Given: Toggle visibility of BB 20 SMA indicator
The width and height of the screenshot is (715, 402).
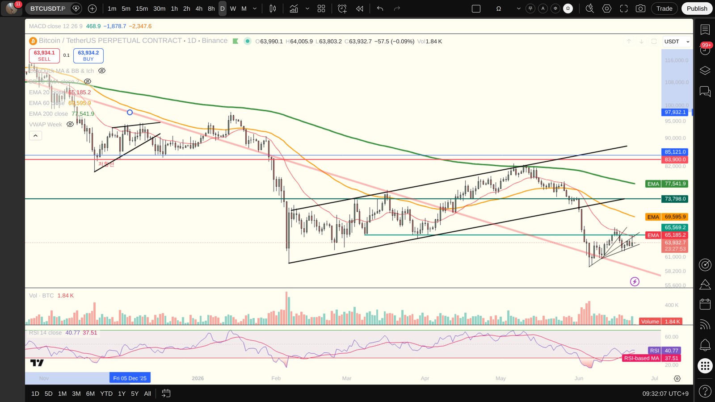Looking at the screenshot, I should tap(88, 81).
